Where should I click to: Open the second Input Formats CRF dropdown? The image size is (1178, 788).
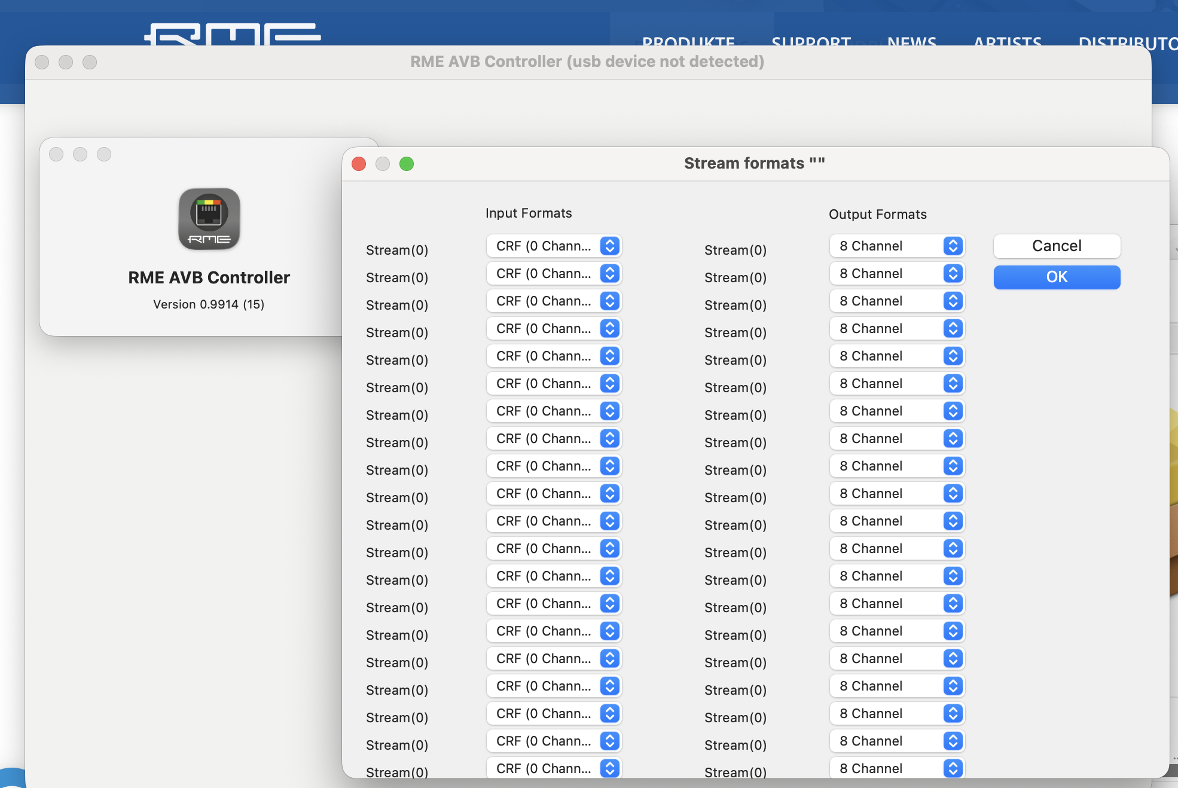click(554, 273)
